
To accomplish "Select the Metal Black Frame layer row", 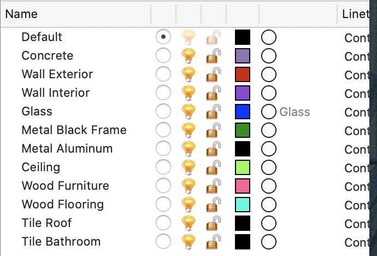I will tap(185, 130).
